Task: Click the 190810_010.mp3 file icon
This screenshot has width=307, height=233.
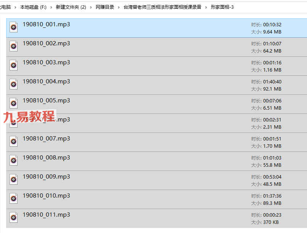Action: click(13, 198)
